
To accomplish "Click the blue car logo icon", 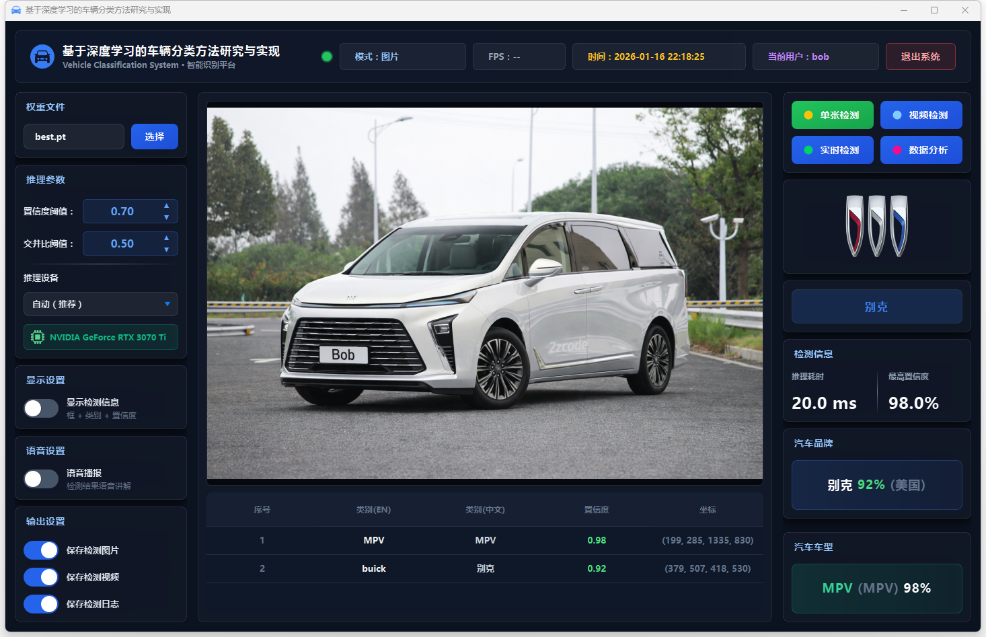I will 42,57.
